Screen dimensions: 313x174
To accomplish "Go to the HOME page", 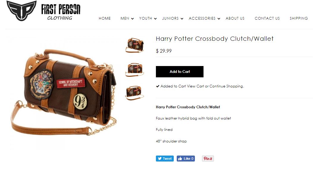I will point(105,18).
